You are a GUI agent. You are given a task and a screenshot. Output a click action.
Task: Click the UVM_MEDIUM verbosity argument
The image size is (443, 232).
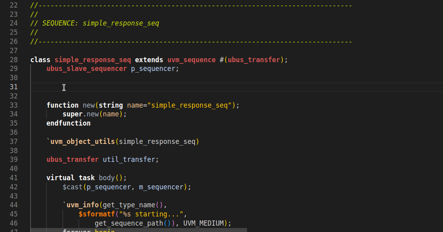coord(203,223)
